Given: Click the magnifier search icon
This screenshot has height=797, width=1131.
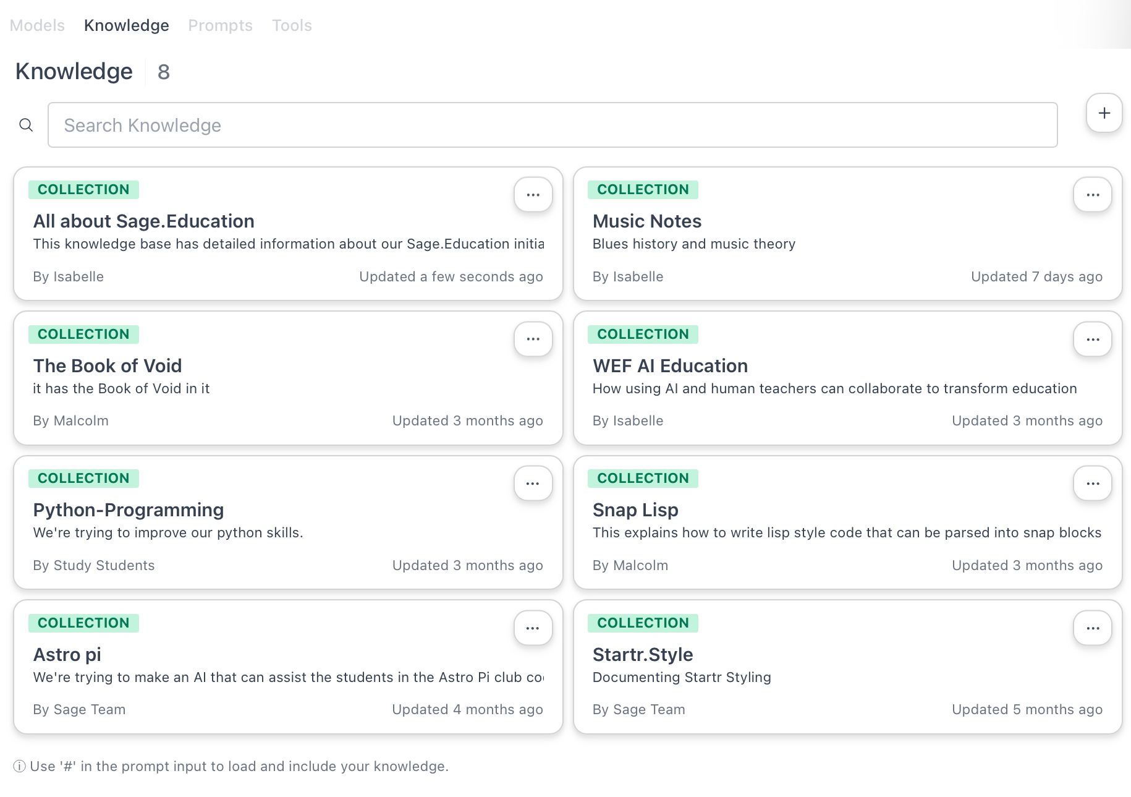Looking at the screenshot, I should [26, 125].
